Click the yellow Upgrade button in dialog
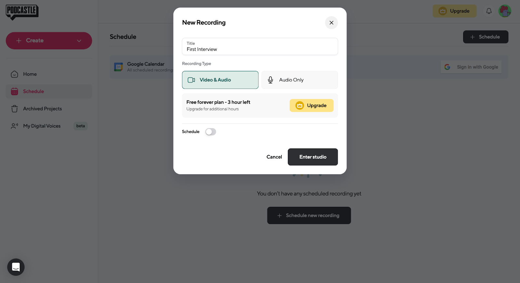This screenshot has height=283, width=520. click(311, 105)
